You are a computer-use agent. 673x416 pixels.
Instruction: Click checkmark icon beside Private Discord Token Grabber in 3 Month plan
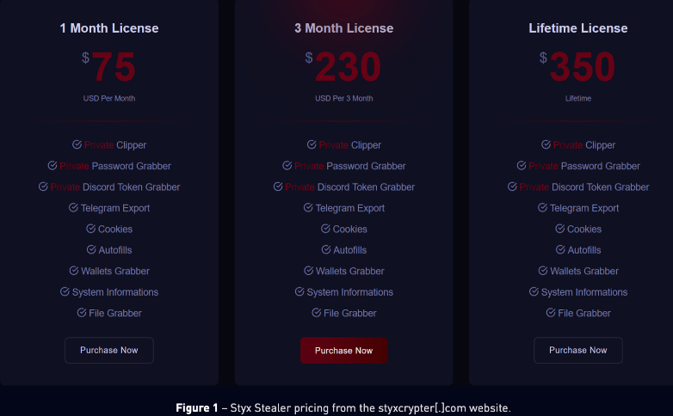pos(278,187)
